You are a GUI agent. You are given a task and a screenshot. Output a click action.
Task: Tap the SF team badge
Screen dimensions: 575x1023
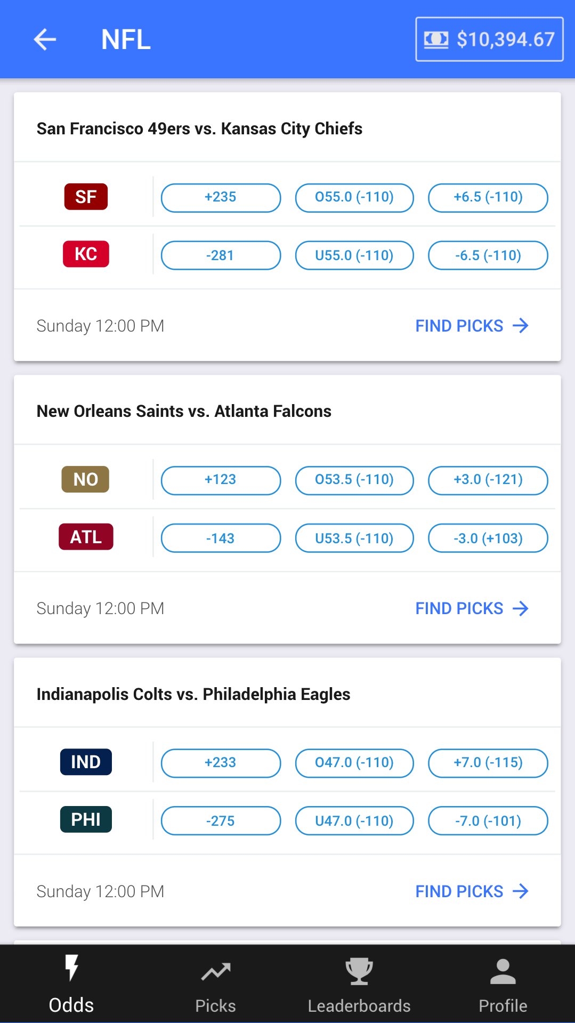[x=86, y=197]
